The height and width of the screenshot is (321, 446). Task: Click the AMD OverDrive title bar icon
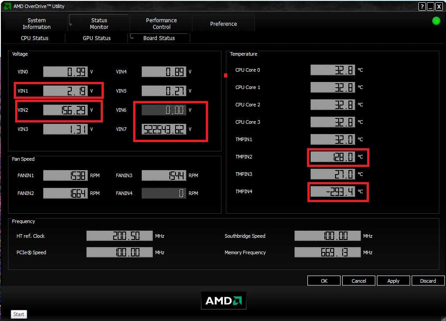tap(7, 6)
